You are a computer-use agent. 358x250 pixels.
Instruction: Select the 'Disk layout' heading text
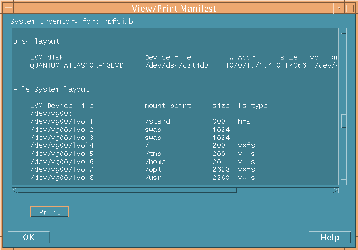[x=36, y=41]
